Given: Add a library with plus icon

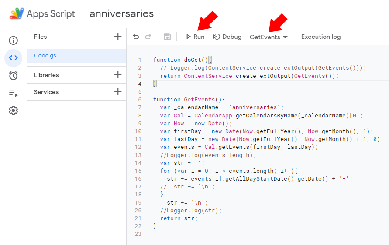Looking at the screenshot, I should pyautogui.click(x=118, y=75).
